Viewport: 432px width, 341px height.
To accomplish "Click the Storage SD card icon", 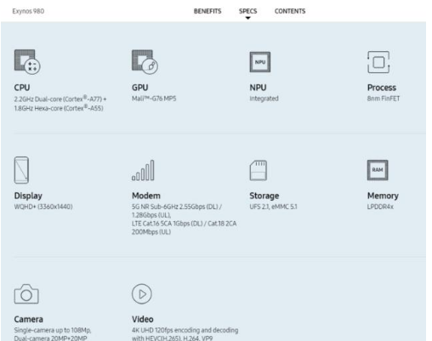I will click(259, 170).
